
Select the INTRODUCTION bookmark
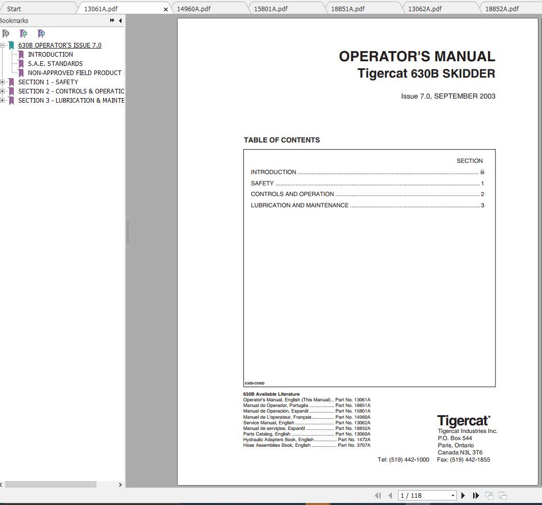(x=51, y=54)
